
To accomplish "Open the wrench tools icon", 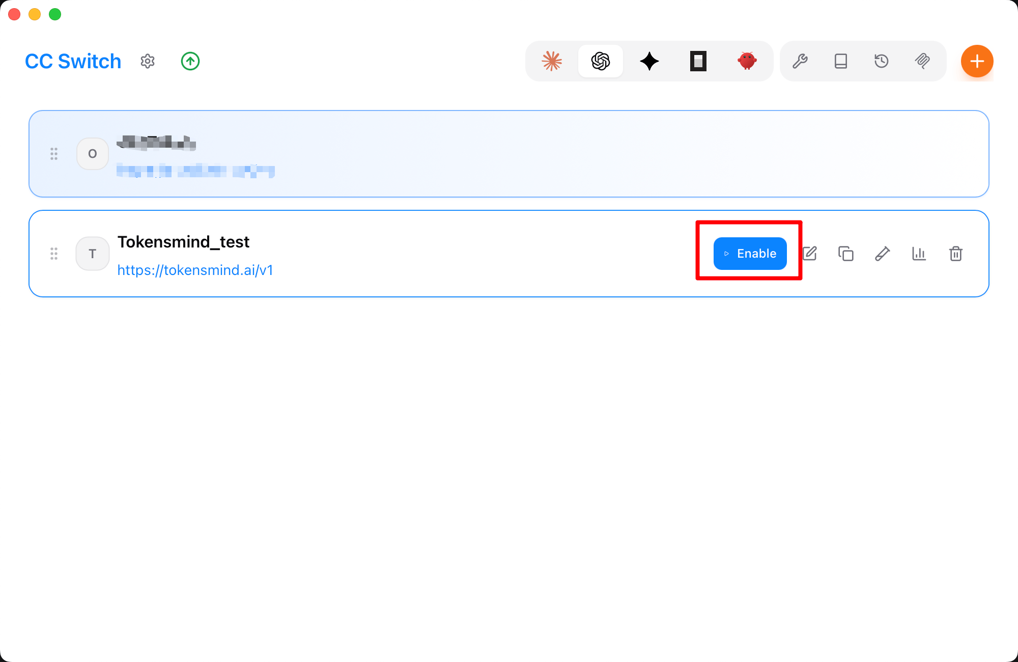I will pyautogui.click(x=800, y=61).
